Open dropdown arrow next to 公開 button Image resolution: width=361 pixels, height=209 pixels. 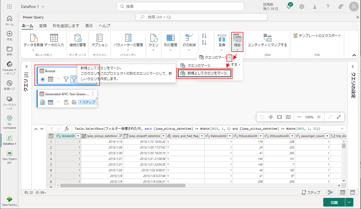(x=349, y=202)
